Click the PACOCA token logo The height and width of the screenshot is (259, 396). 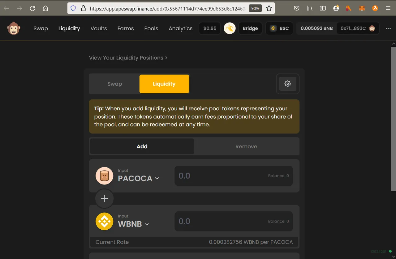point(104,176)
